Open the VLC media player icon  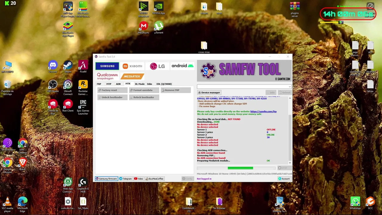point(7,205)
